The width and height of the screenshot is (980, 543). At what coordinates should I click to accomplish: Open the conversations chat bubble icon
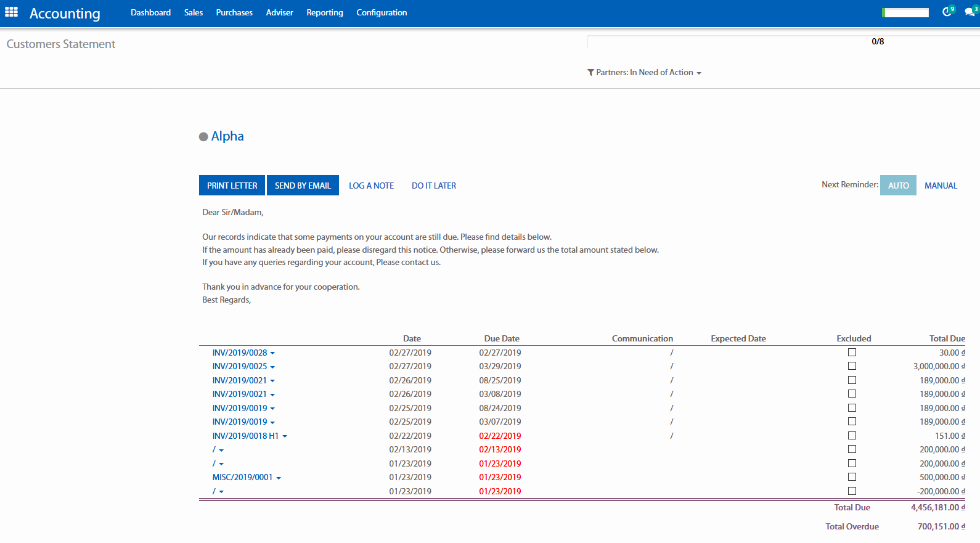[970, 12]
